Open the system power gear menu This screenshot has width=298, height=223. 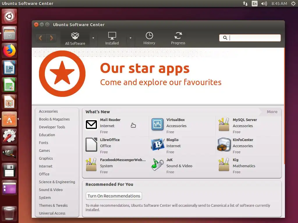point(293,3)
